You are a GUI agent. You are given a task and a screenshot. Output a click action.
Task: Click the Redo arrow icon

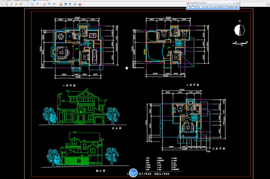[x=54, y=4]
